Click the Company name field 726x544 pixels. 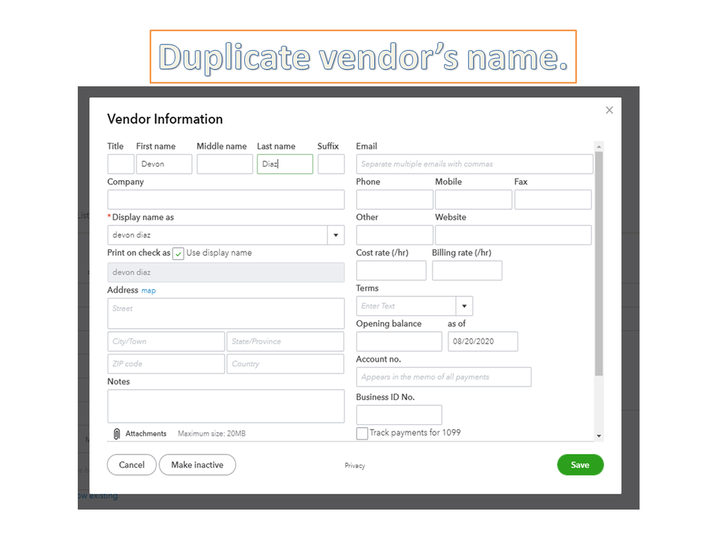click(225, 199)
